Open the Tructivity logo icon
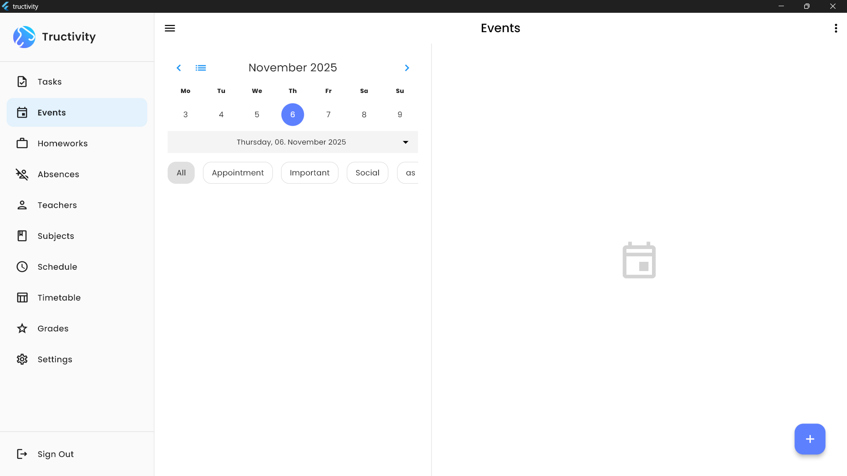Viewport: 847px width, 476px height. pos(24,37)
